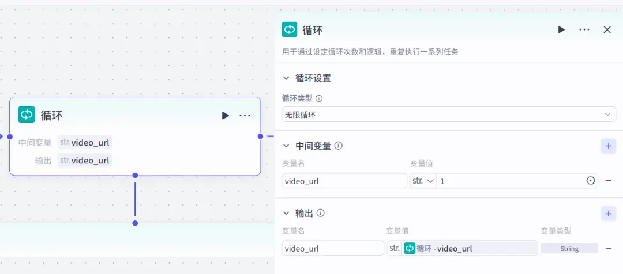623x274 pixels.
Task: Edit the intermediate variable name video_url
Action: [344, 181]
